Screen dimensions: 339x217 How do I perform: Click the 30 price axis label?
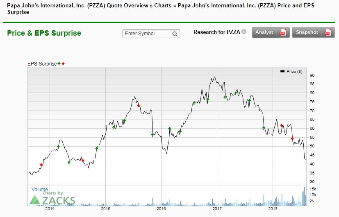312,182
